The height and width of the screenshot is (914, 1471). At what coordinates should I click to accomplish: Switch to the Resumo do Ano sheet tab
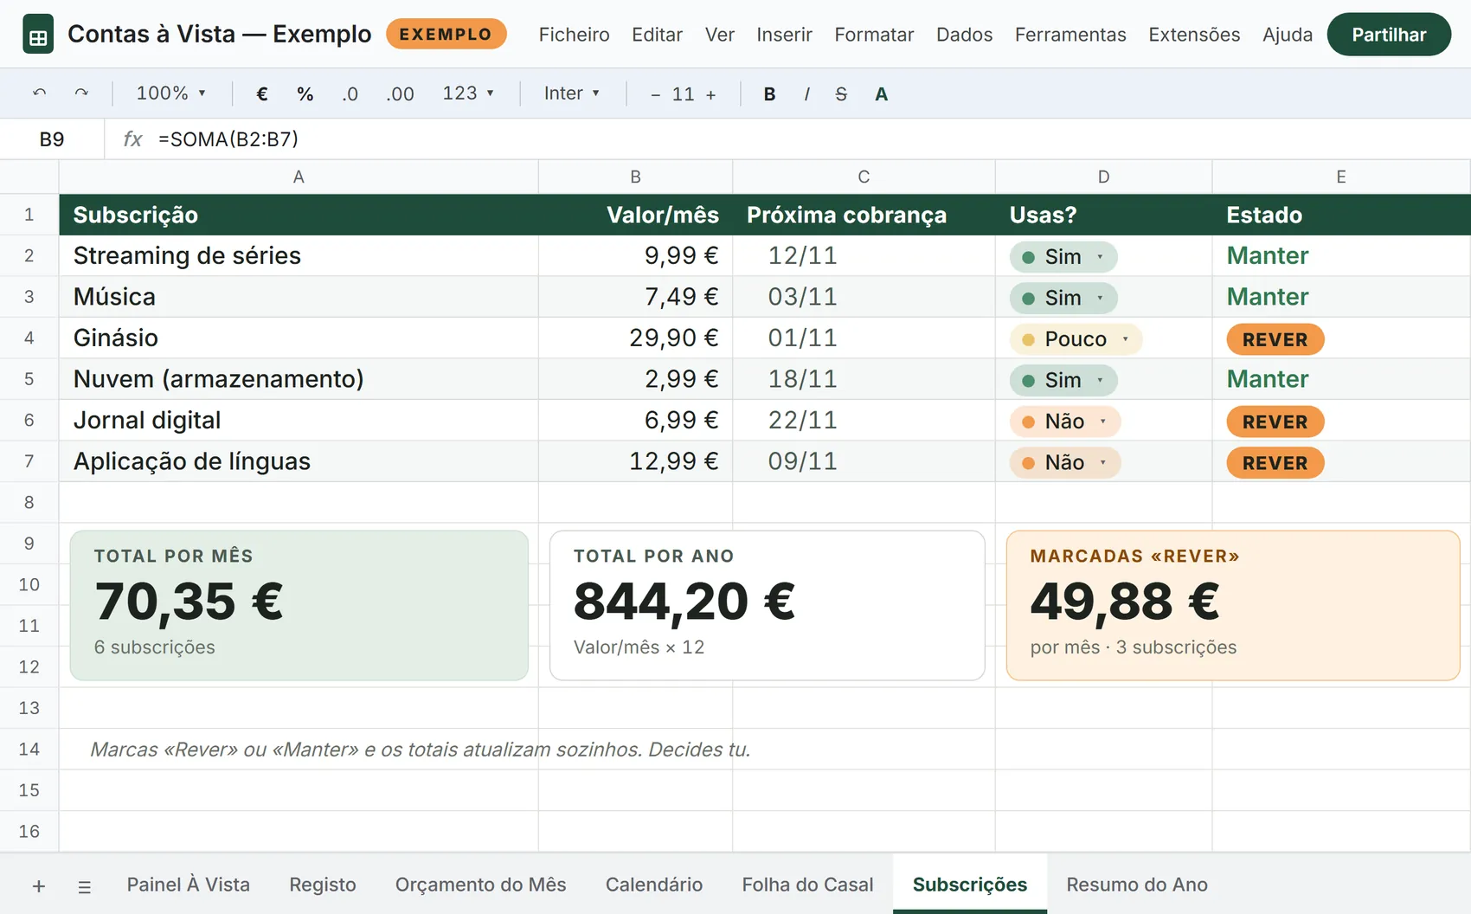1137,885
